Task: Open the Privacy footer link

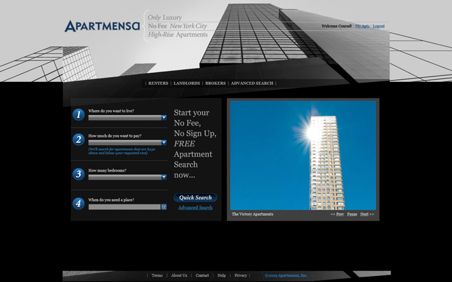Action: (x=240, y=275)
